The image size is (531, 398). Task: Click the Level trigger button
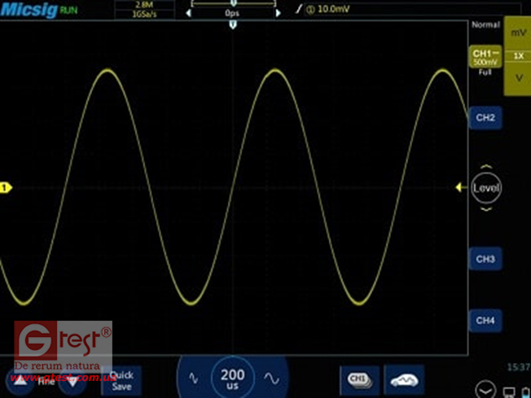pyautogui.click(x=486, y=188)
